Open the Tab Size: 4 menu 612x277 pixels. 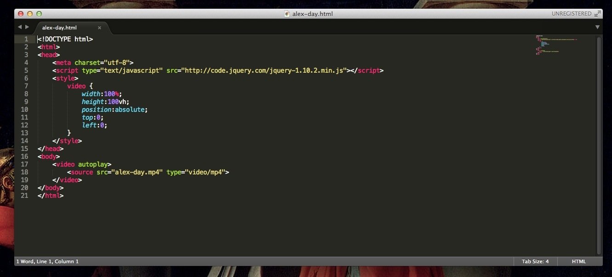tap(535, 261)
